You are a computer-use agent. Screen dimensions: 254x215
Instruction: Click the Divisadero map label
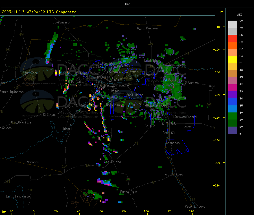click(61, 22)
